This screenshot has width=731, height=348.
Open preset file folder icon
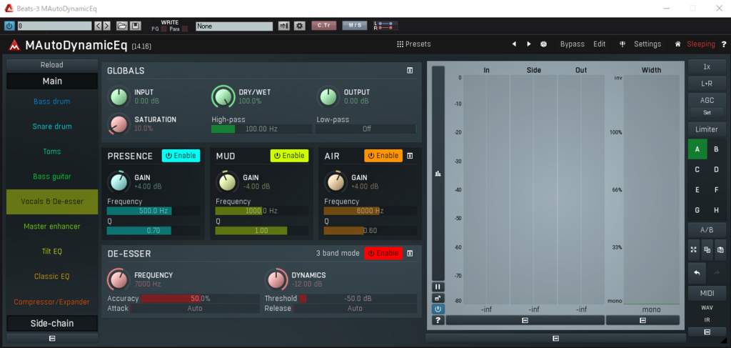click(x=121, y=26)
